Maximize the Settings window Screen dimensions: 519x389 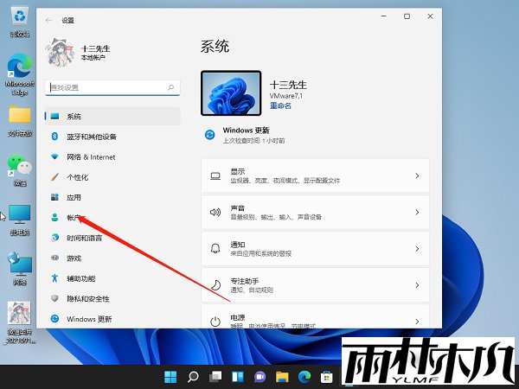(x=407, y=16)
